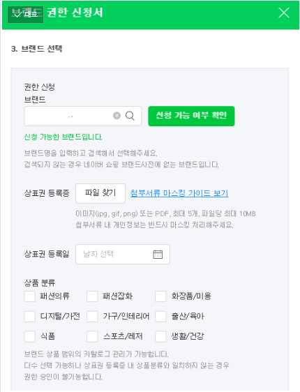Image resolution: width=300 pixels, height=392 pixels.
Task: Toggle the 출산/육아 checkbox
Action: click(x=160, y=317)
